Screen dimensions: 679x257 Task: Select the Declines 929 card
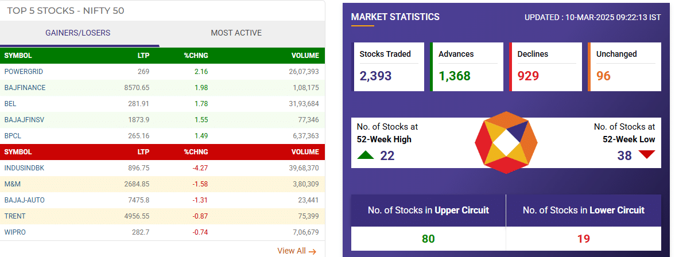(x=546, y=67)
